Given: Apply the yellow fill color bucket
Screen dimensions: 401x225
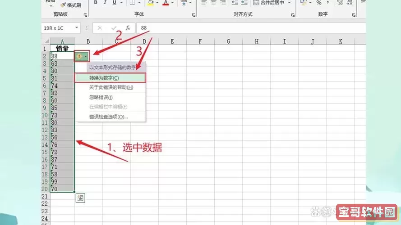Looking at the screenshot, I should tap(151, 3).
